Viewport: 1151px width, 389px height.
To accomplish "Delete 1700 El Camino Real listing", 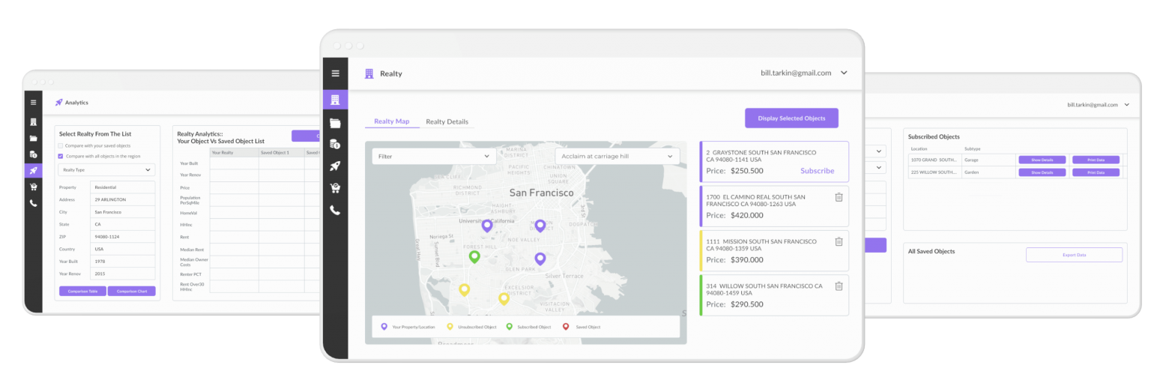I will (839, 197).
